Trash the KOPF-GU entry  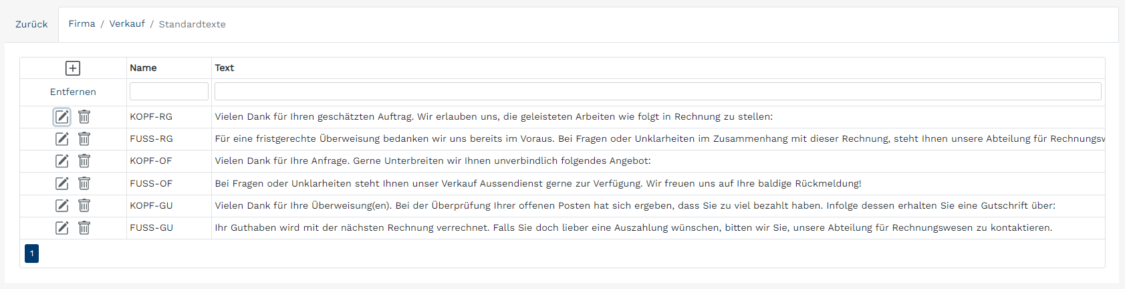(84, 205)
